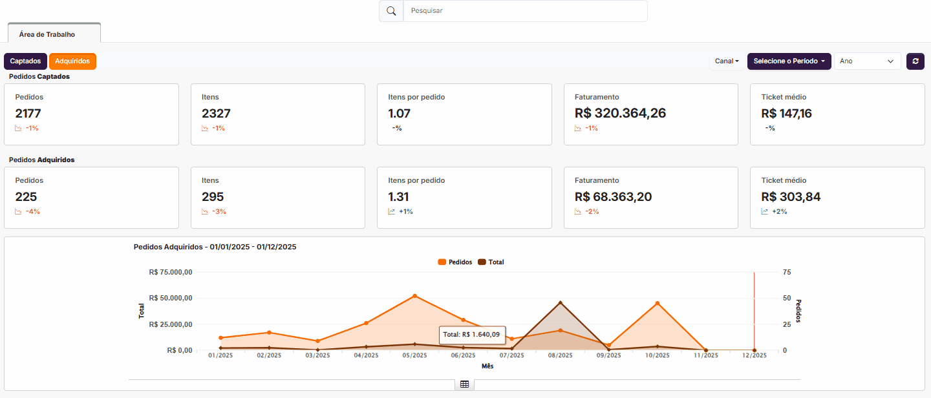Click the 12/2025 data point on axis
The width and height of the screenshot is (931, 398).
tap(754, 350)
